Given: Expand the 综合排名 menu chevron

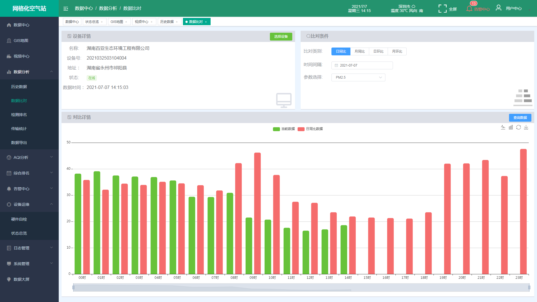Looking at the screenshot, I should pyautogui.click(x=51, y=173).
